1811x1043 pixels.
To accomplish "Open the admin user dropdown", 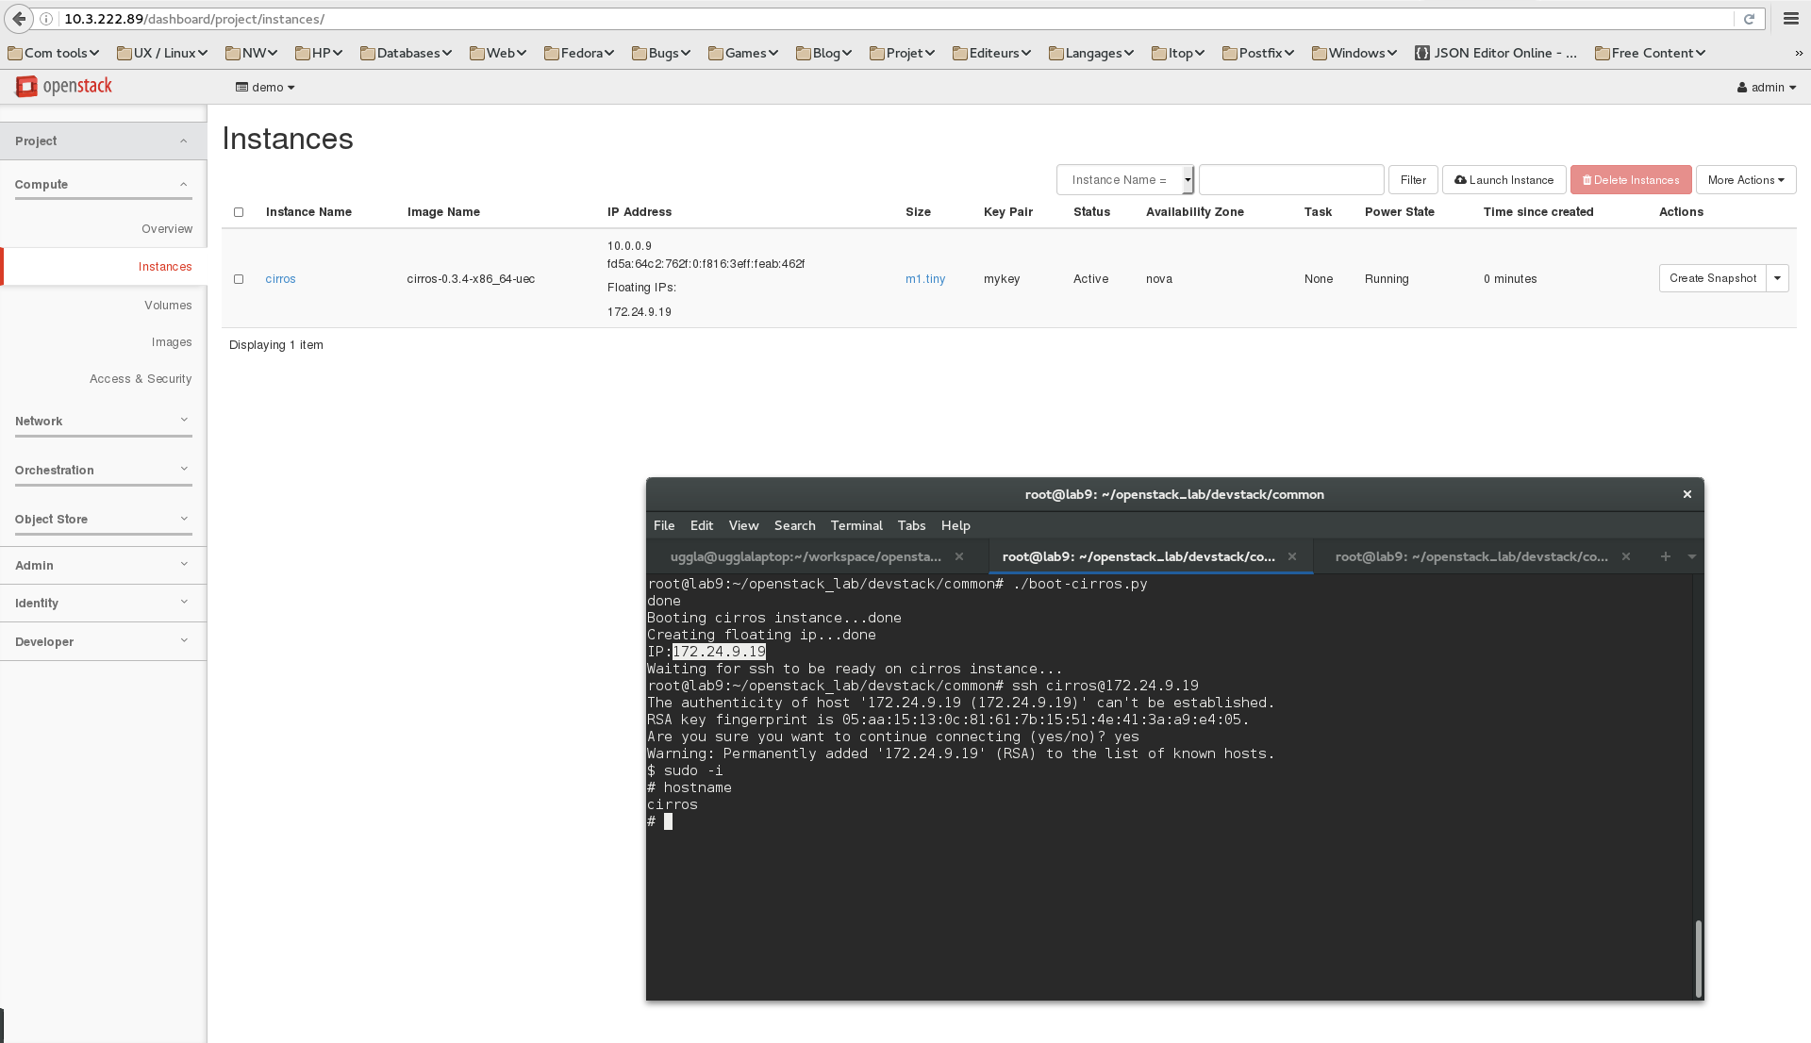I will point(1767,87).
